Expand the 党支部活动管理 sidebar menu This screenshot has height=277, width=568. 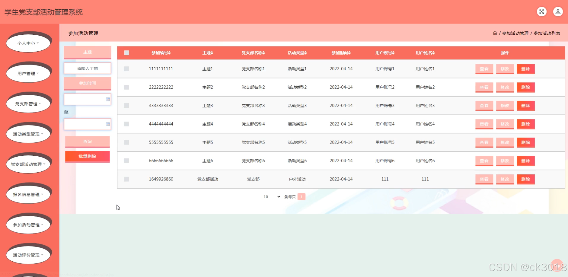pyautogui.click(x=28, y=164)
